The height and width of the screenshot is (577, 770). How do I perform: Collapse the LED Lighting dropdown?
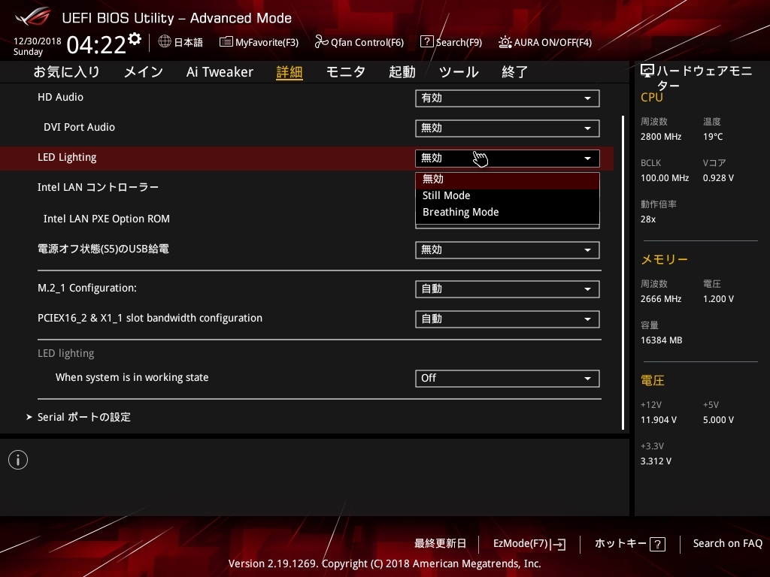point(508,158)
